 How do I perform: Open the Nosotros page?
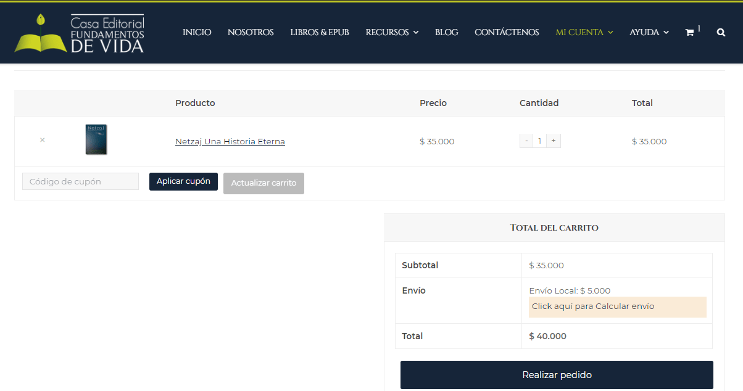tap(251, 32)
